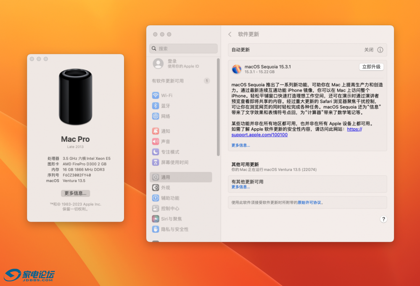Click the Appearance (外观) icon
420x286 pixels.
click(156, 188)
